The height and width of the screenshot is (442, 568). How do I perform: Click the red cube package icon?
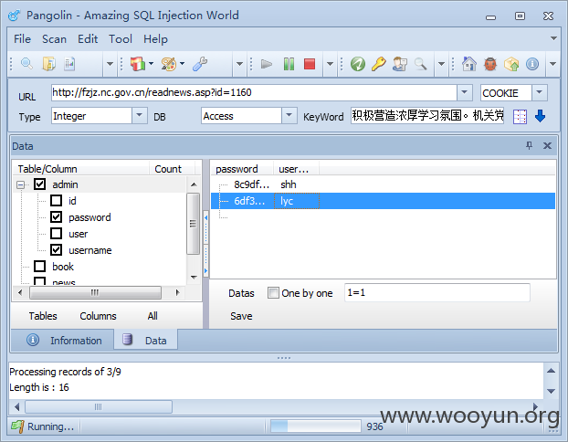point(138,64)
